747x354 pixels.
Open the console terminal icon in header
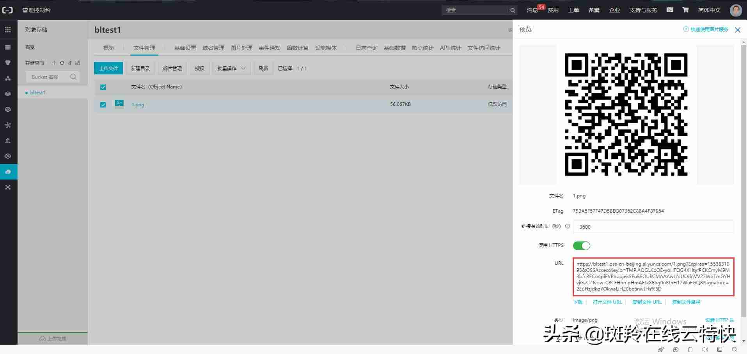coord(670,10)
